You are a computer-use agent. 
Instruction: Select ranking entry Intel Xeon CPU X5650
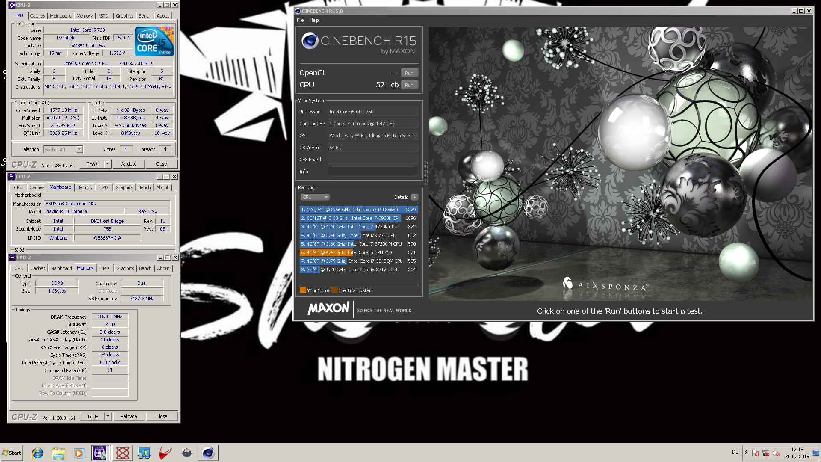359,210
